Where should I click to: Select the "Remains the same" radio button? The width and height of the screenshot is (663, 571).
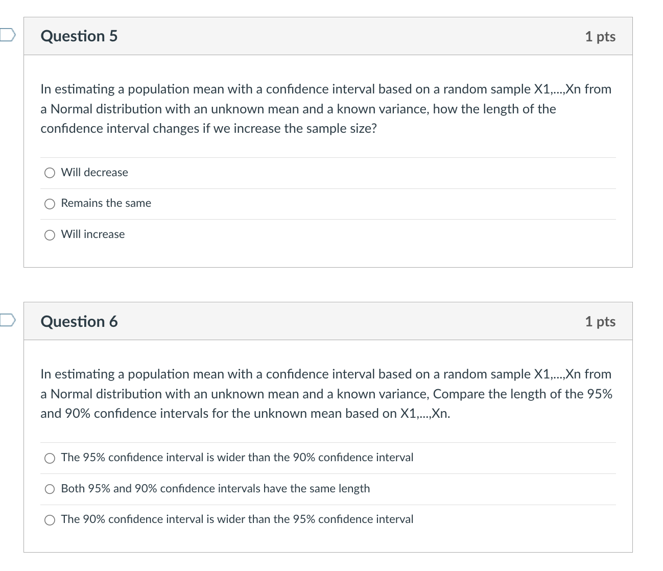point(50,203)
